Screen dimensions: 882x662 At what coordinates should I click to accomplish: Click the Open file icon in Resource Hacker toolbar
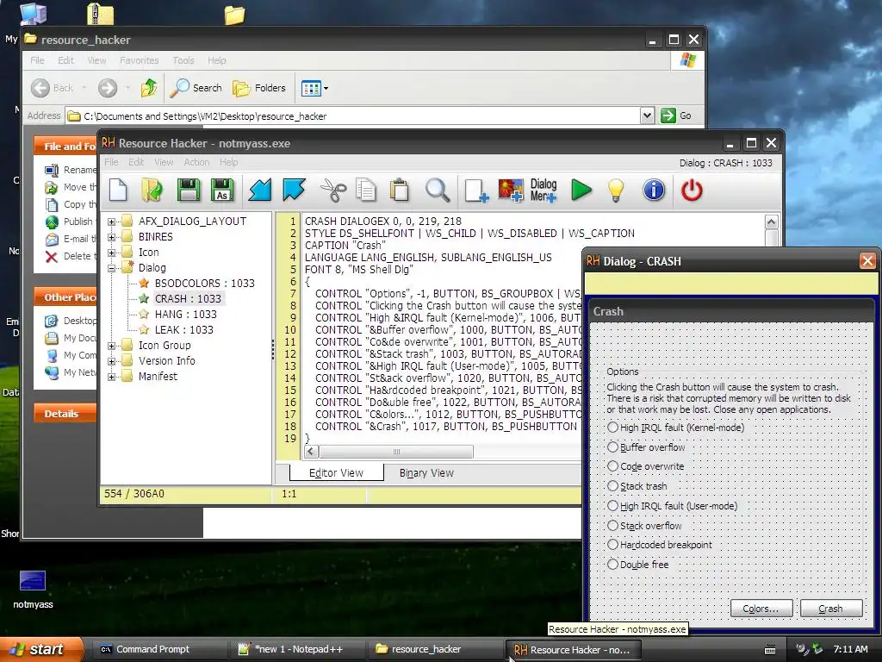(x=152, y=190)
